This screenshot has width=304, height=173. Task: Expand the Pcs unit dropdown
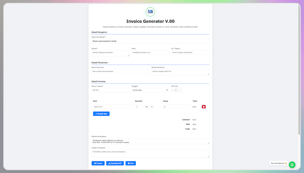pos(149,107)
